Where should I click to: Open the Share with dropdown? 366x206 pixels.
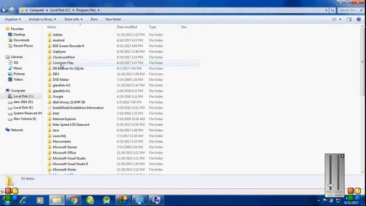pos(73,19)
